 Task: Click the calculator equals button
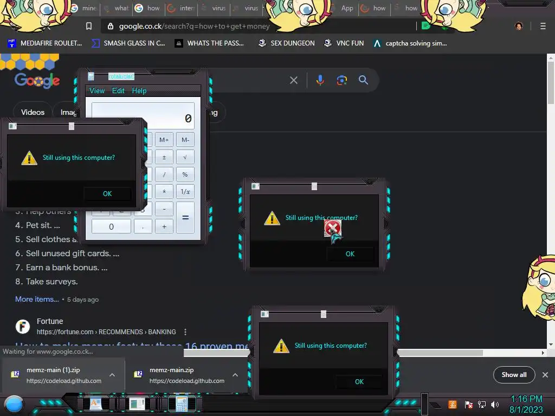(x=185, y=218)
